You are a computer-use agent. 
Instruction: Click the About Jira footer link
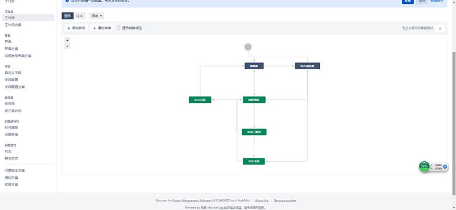pos(262,200)
